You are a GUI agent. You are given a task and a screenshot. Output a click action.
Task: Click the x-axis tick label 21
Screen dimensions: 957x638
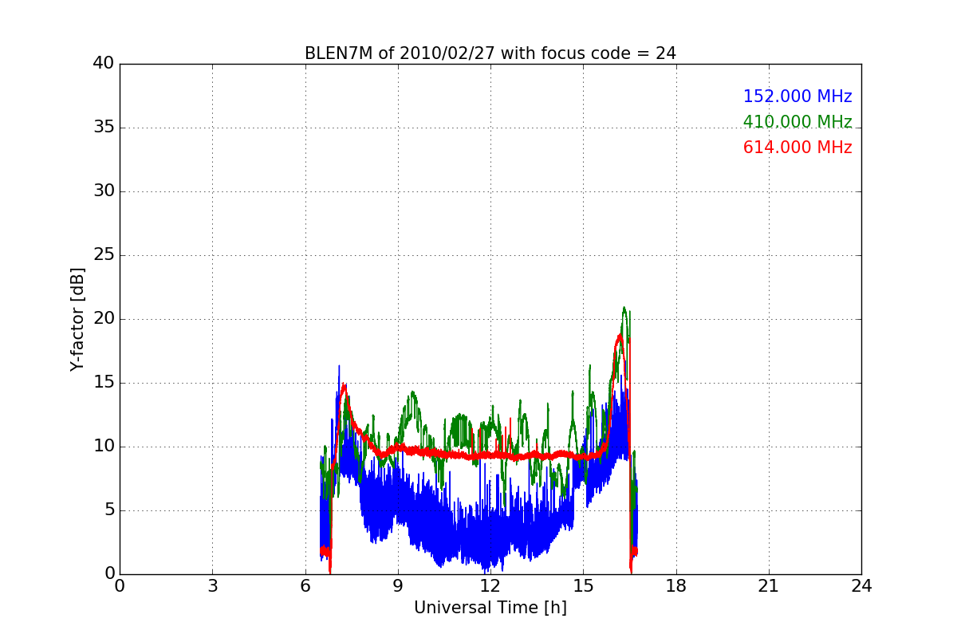click(769, 585)
